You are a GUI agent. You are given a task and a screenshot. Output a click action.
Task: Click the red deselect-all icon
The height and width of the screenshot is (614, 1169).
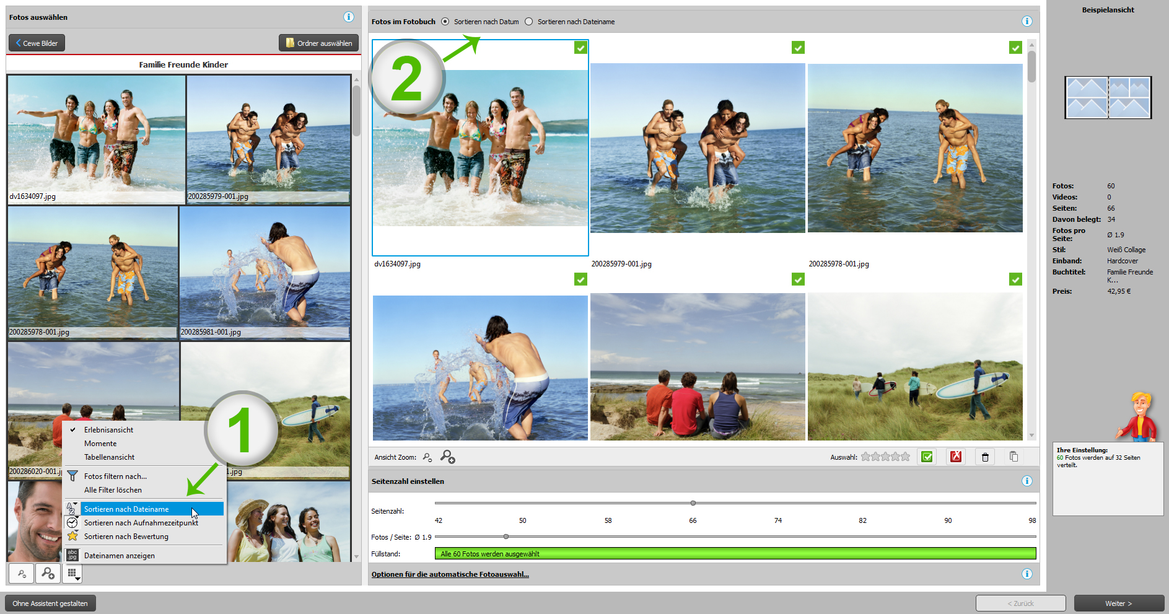coord(956,457)
